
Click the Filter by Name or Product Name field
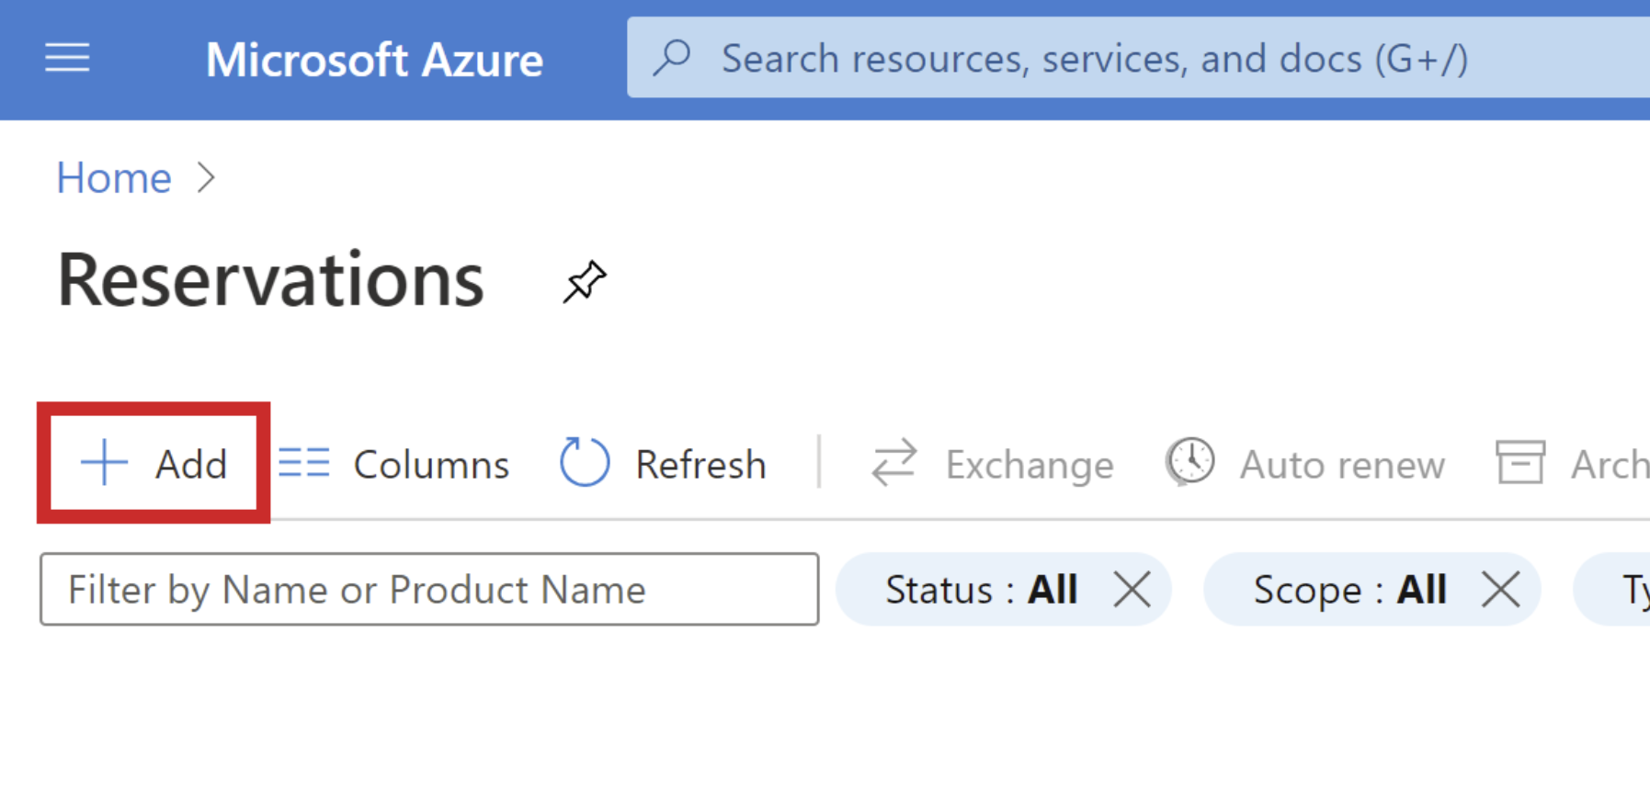429,589
